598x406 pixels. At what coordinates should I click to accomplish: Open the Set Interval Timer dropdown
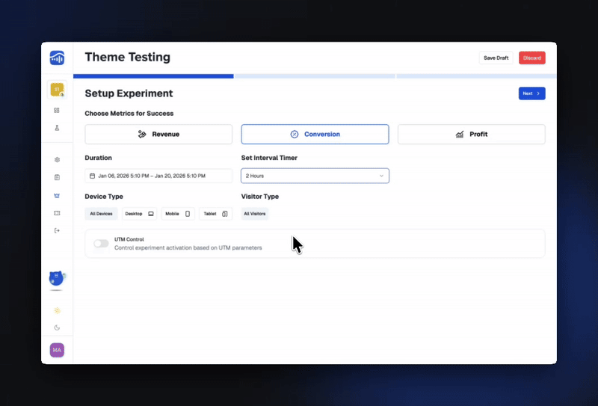[315, 176]
